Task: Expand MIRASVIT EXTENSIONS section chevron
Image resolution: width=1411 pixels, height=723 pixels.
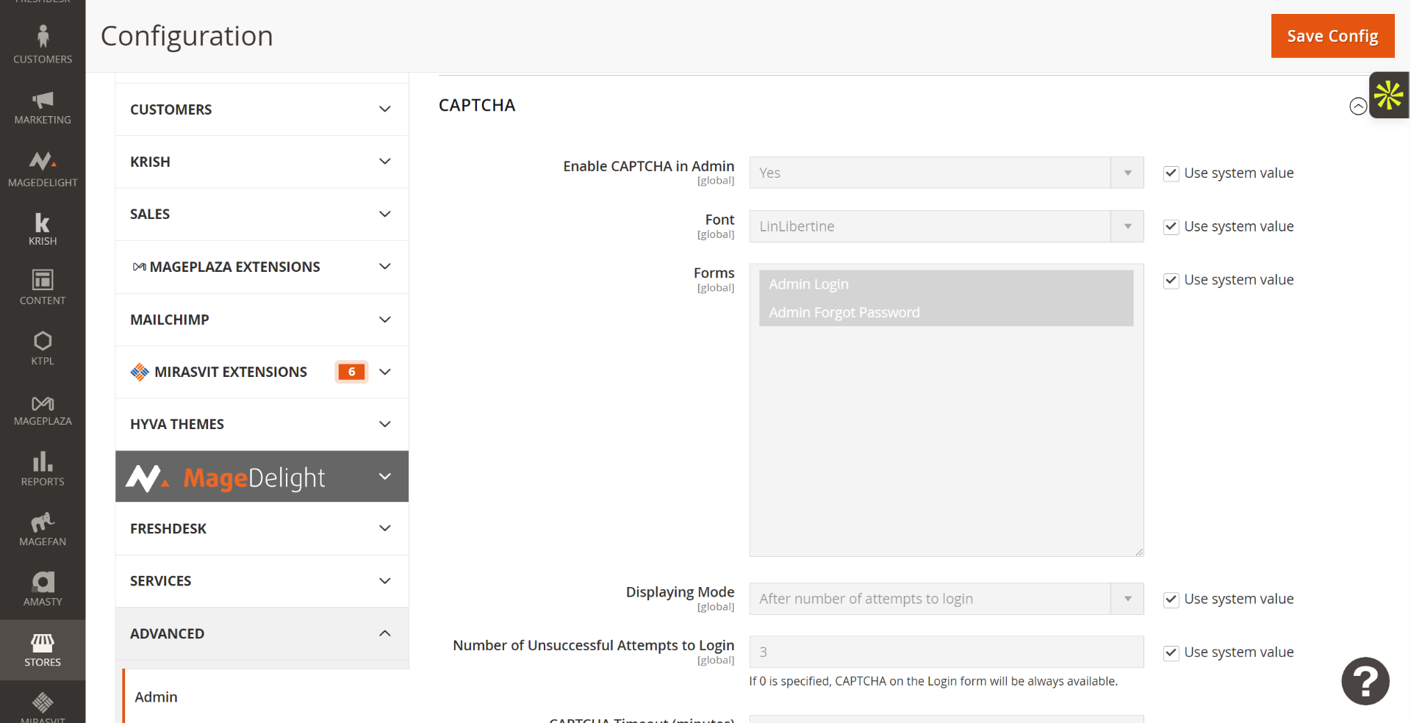Action: (384, 372)
